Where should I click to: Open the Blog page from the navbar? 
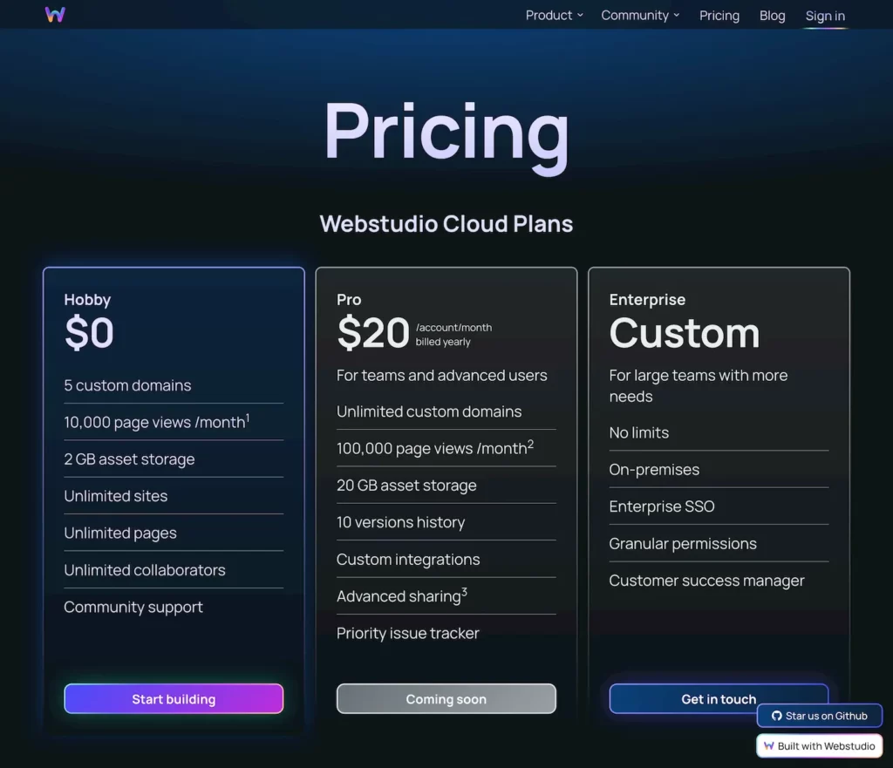tap(772, 15)
